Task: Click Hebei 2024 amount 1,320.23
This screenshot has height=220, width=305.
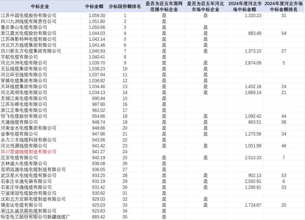Action: 253,15
